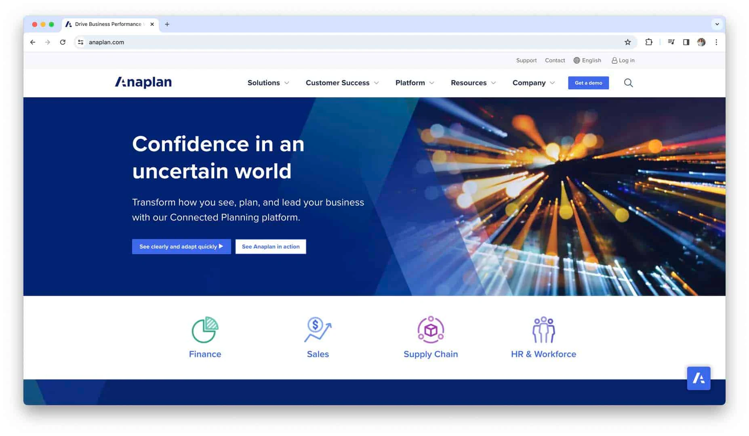This screenshot has width=749, height=436.
Task: Open the Finance link text
Action: click(205, 354)
